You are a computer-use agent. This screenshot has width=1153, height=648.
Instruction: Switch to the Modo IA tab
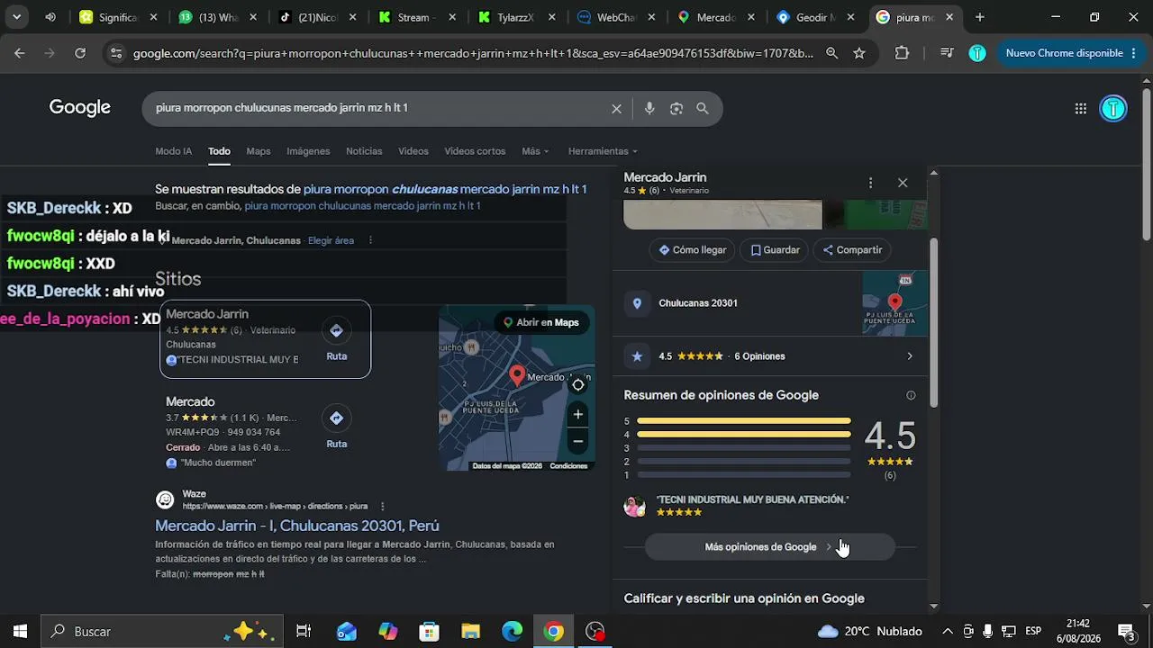174,151
